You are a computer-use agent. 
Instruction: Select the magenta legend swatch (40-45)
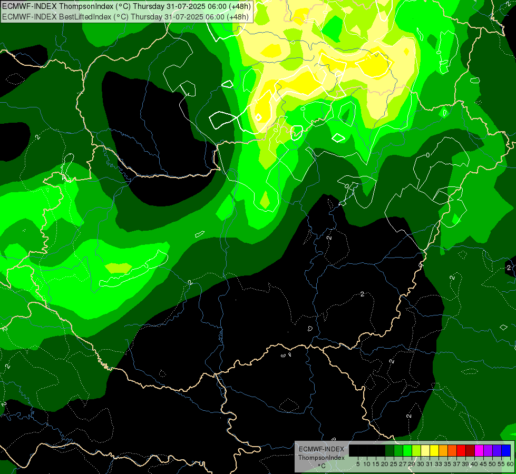479,450
